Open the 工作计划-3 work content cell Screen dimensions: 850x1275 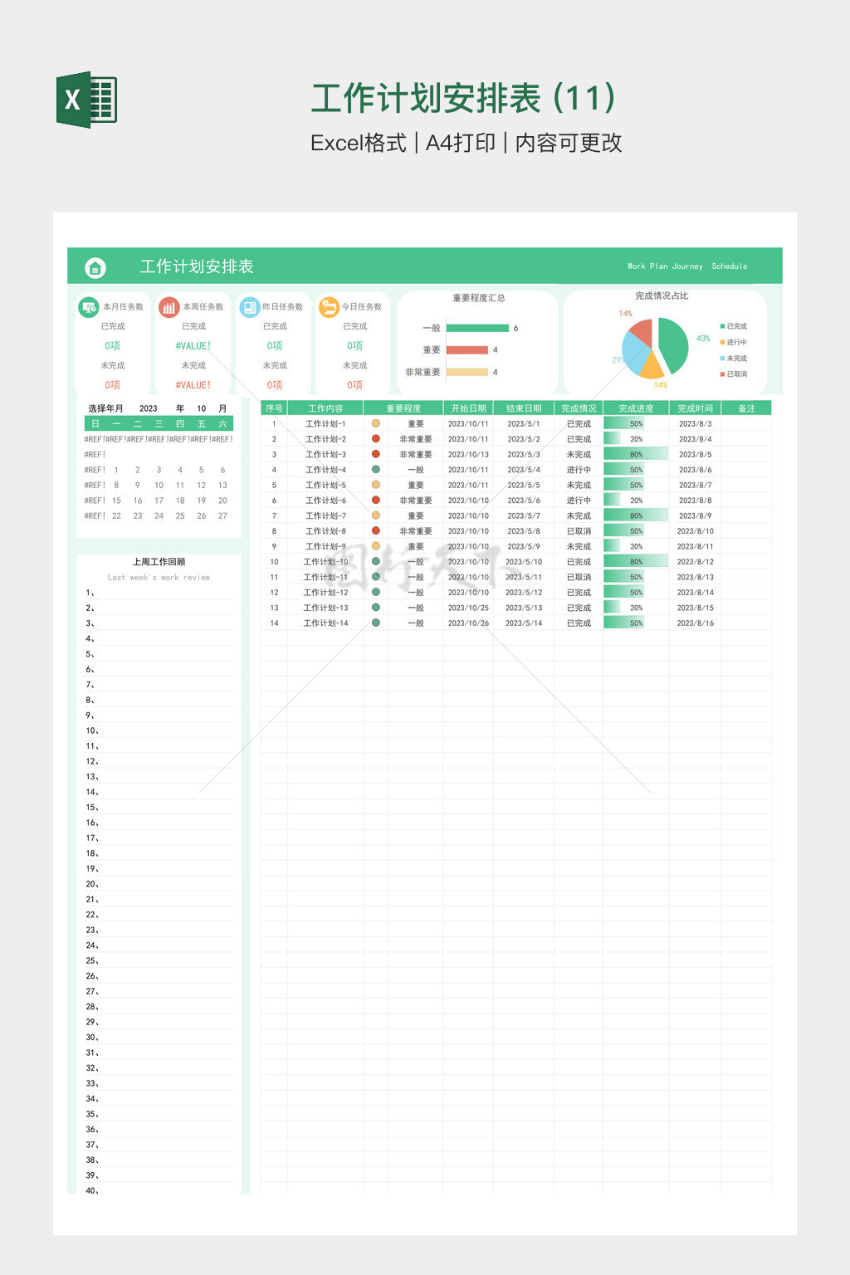325,454
